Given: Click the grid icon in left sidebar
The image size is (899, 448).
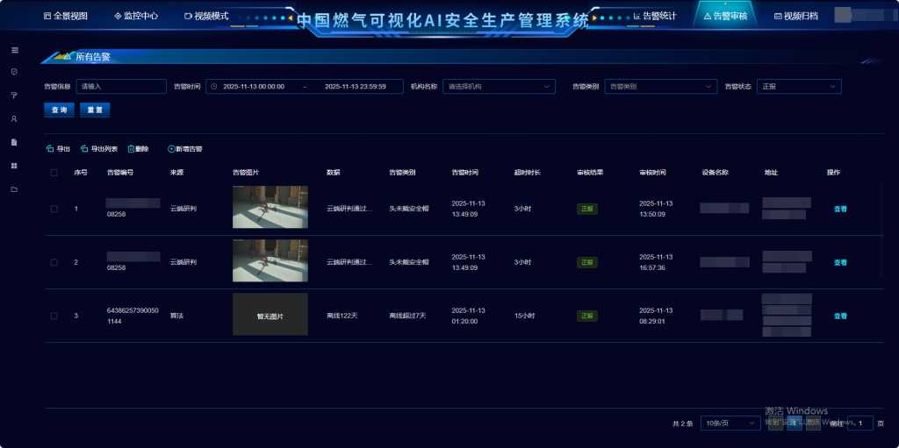Looking at the screenshot, I should point(14,166).
